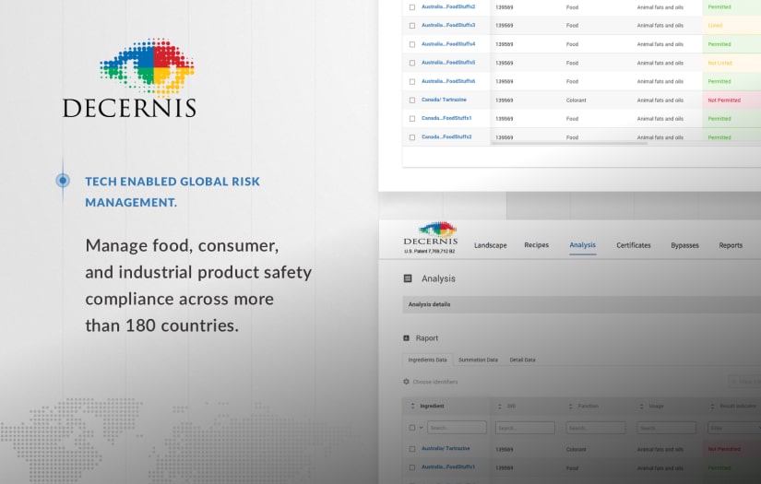761x484 pixels.
Task: Click 'Permitted' in Canada...FoodStuffs1 row
Action: [719, 119]
